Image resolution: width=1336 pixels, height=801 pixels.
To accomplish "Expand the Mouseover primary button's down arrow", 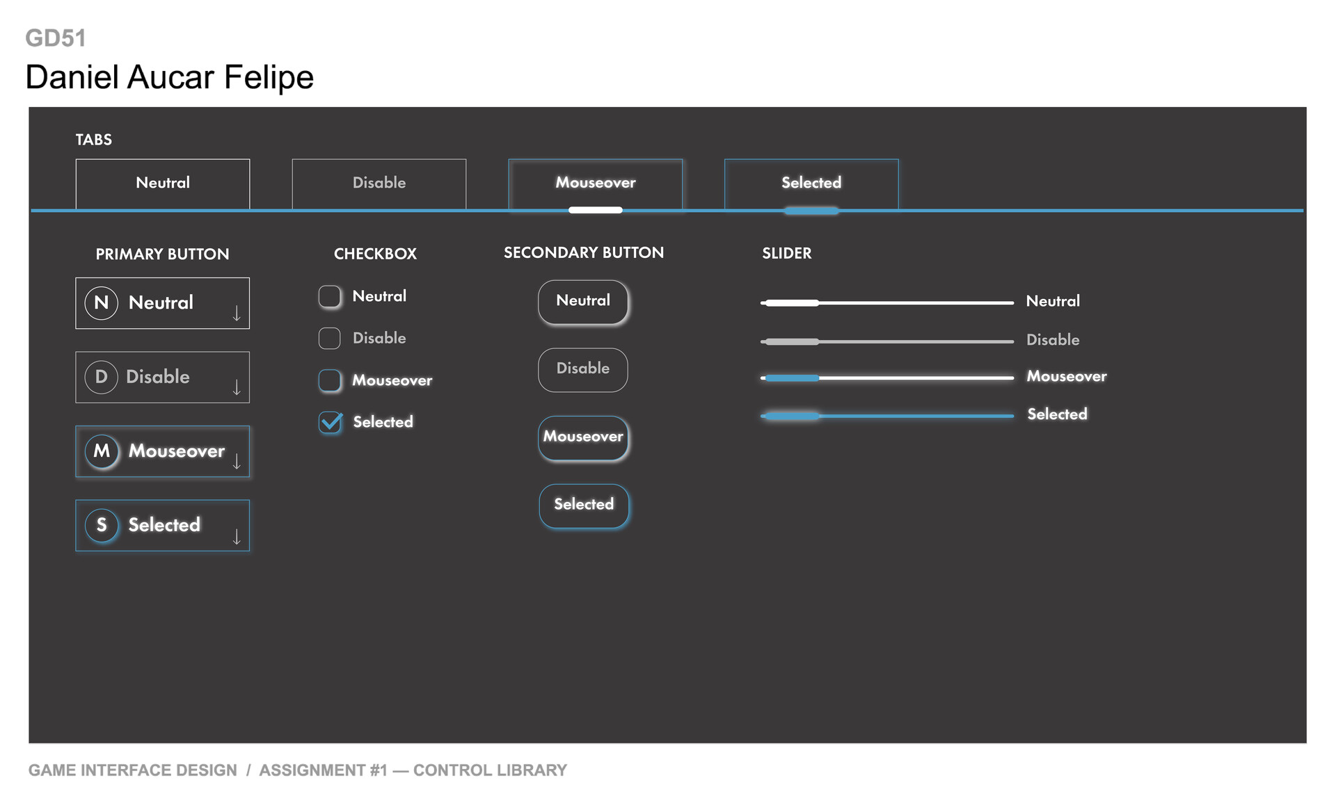I will pos(237,462).
